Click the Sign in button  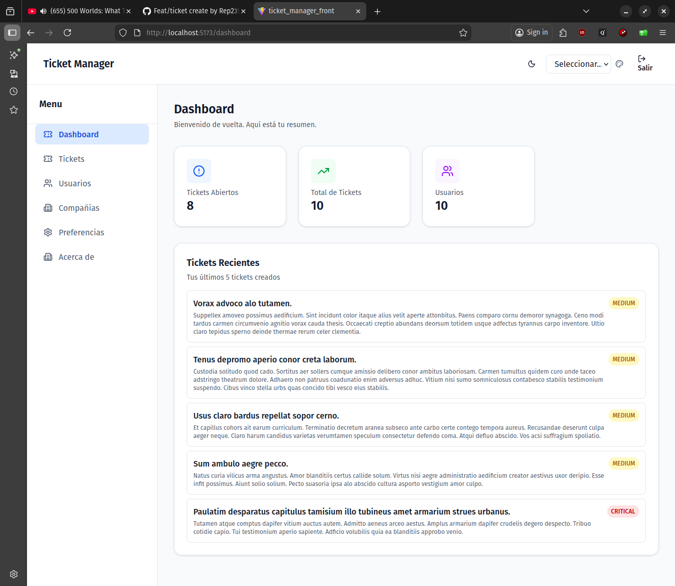coord(531,32)
